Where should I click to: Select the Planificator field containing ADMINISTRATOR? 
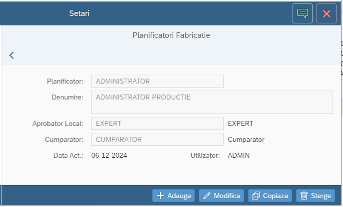[x=157, y=81]
